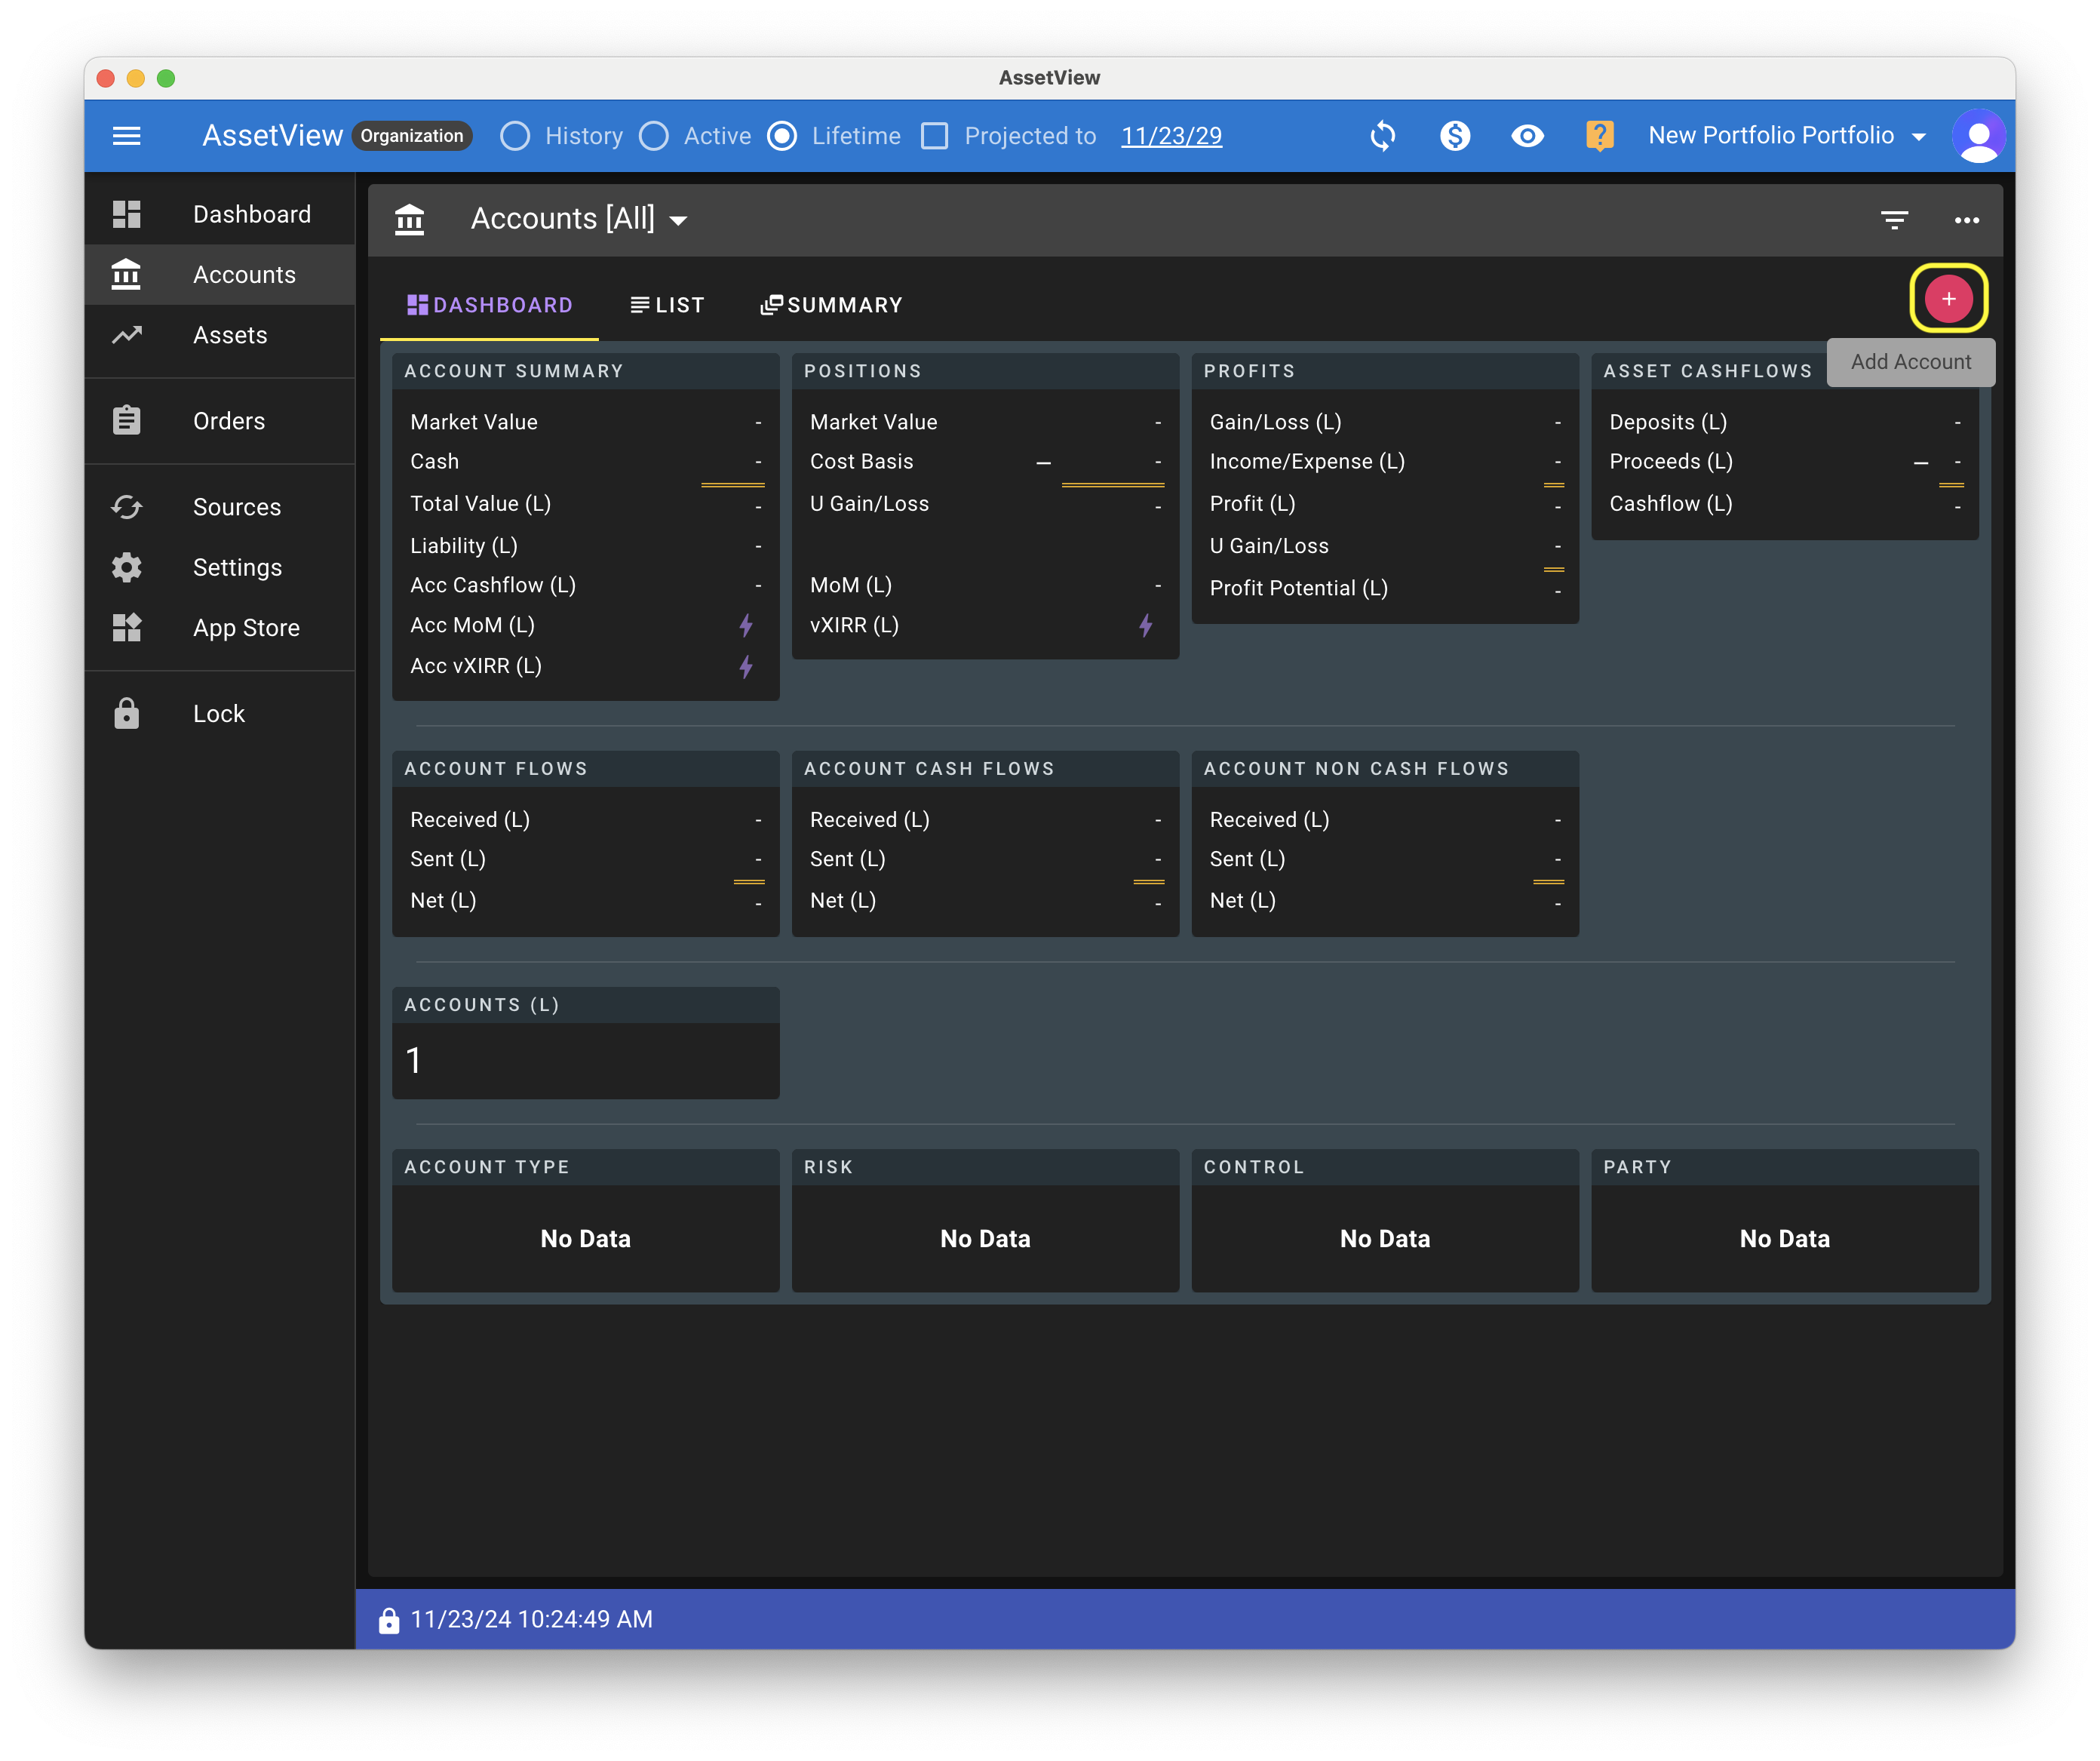This screenshot has height=1761, width=2100.
Task: Open the yellow help question icon
Action: click(1599, 136)
